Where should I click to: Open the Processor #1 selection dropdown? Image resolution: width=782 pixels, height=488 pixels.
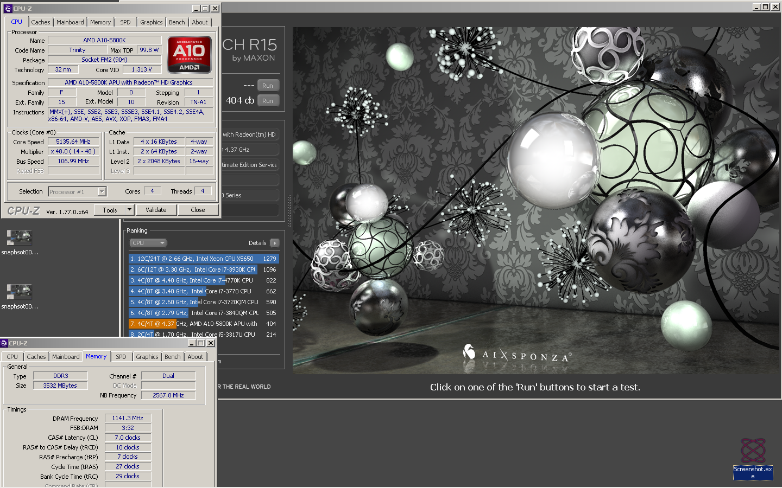pos(102,191)
